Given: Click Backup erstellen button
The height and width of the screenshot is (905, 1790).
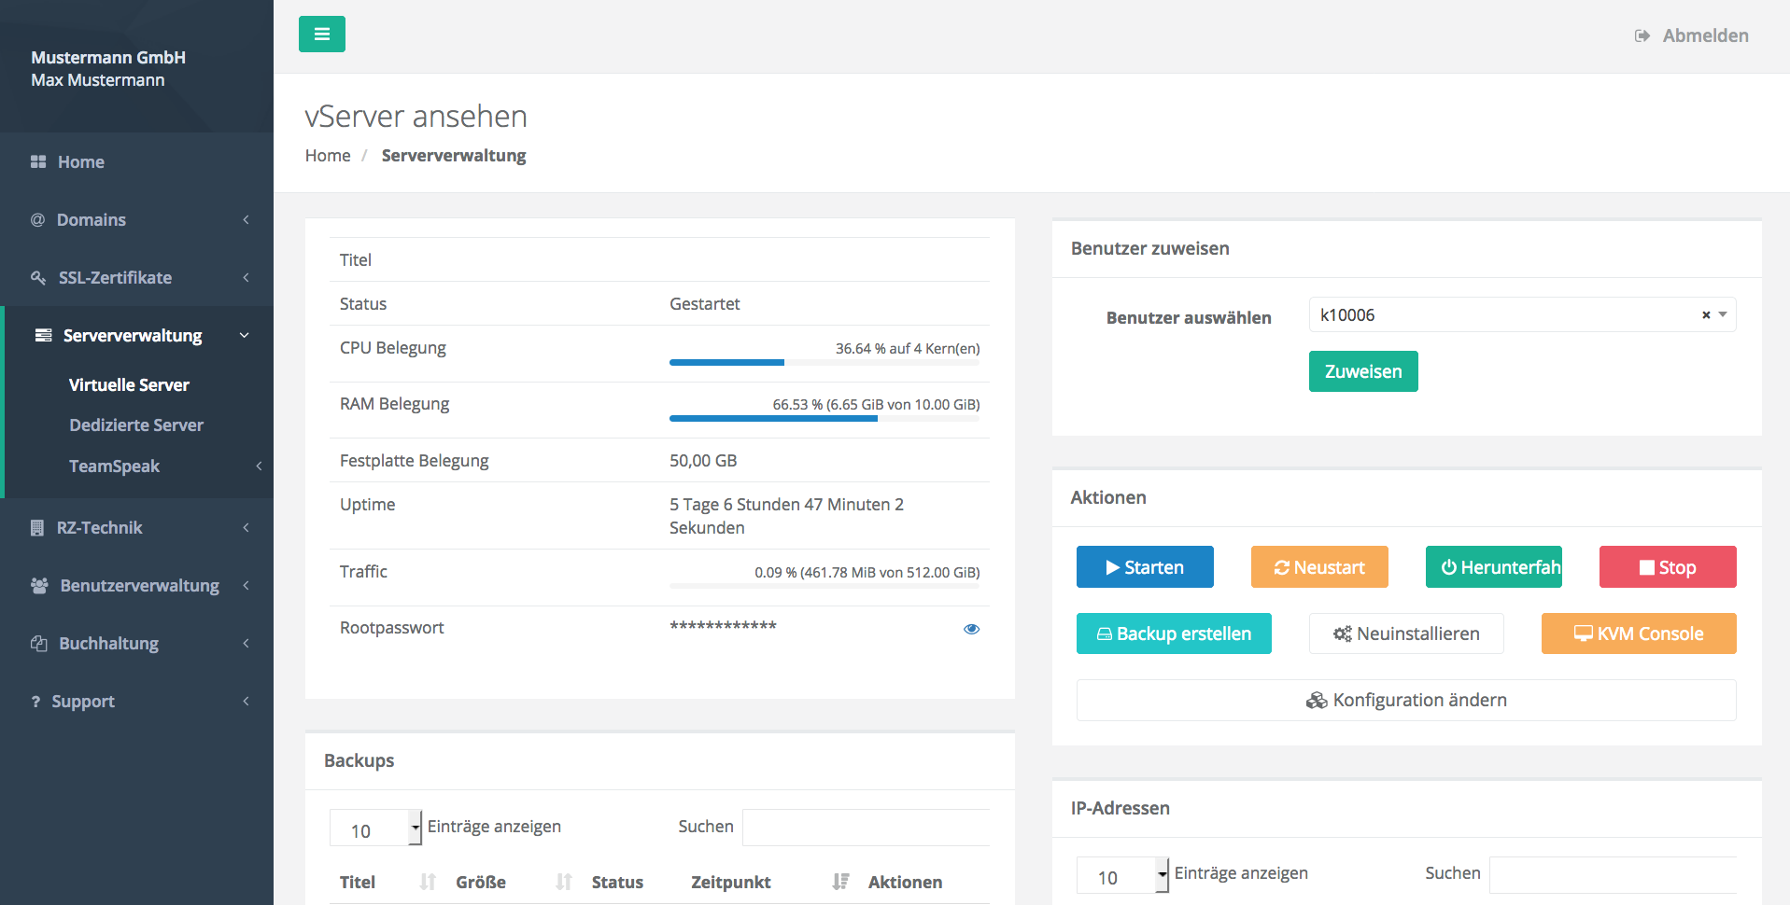Looking at the screenshot, I should tap(1174, 633).
